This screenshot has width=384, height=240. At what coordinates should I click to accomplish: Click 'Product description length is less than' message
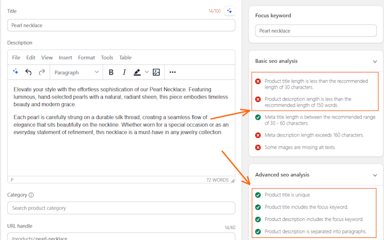coord(308,102)
